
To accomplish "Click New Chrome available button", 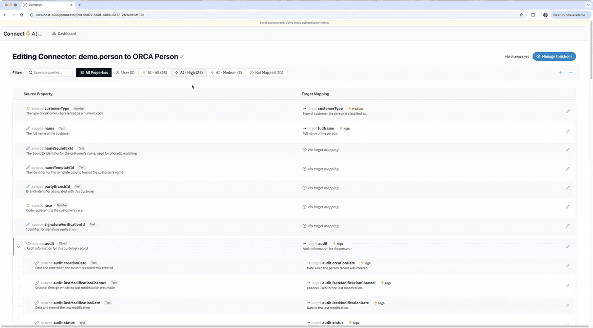I will point(571,15).
